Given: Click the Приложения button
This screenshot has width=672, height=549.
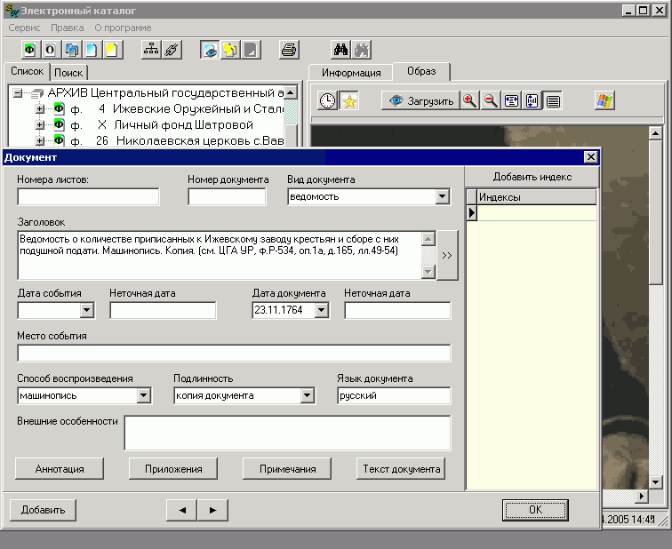Looking at the screenshot, I should pyautogui.click(x=173, y=469).
